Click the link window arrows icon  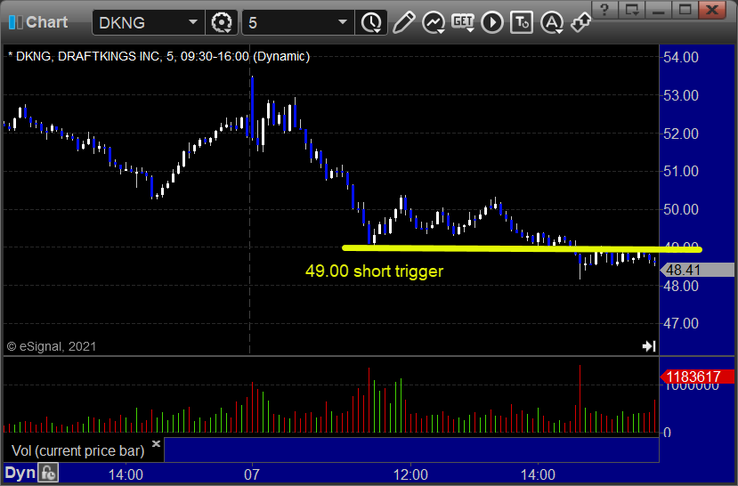580,22
